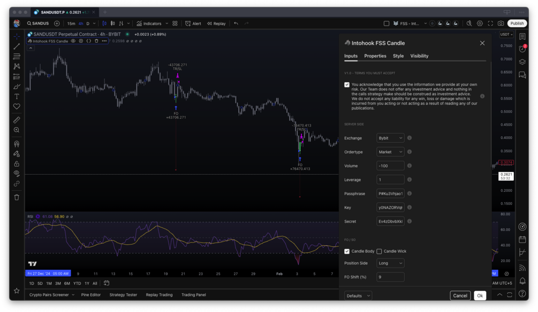The height and width of the screenshot is (312, 538).
Task: Open the heart favorites icon in left toolbar
Action: tap(17, 106)
